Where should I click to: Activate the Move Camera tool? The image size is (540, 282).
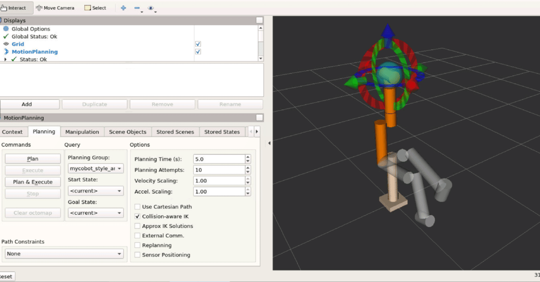tap(55, 8)
